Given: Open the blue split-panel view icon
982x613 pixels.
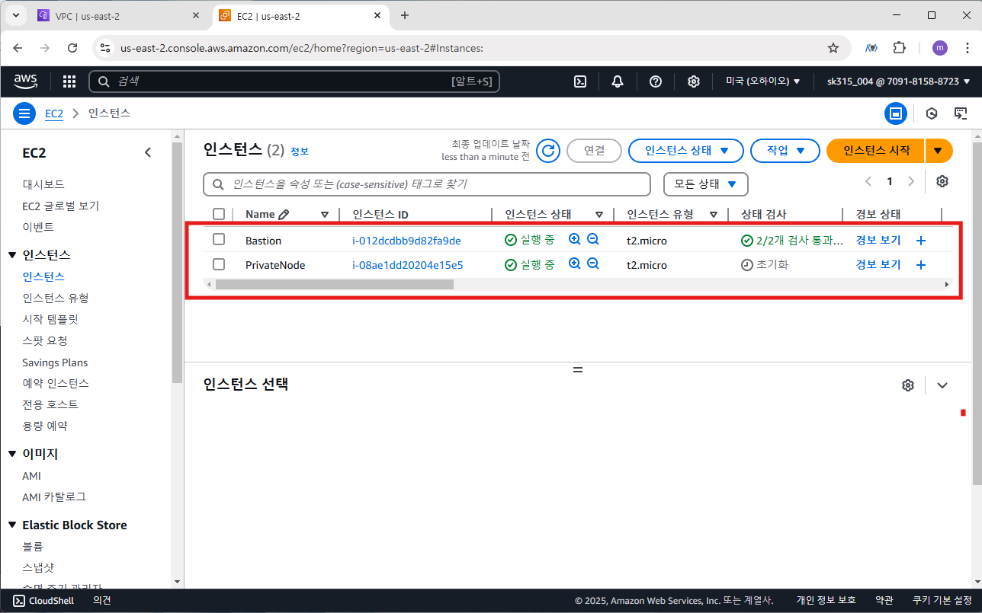Looking at the screenshot, I should (896, 113).
